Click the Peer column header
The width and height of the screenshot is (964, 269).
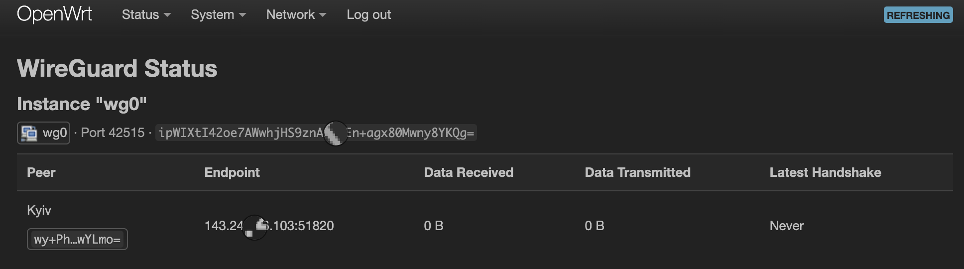[41, 172]
